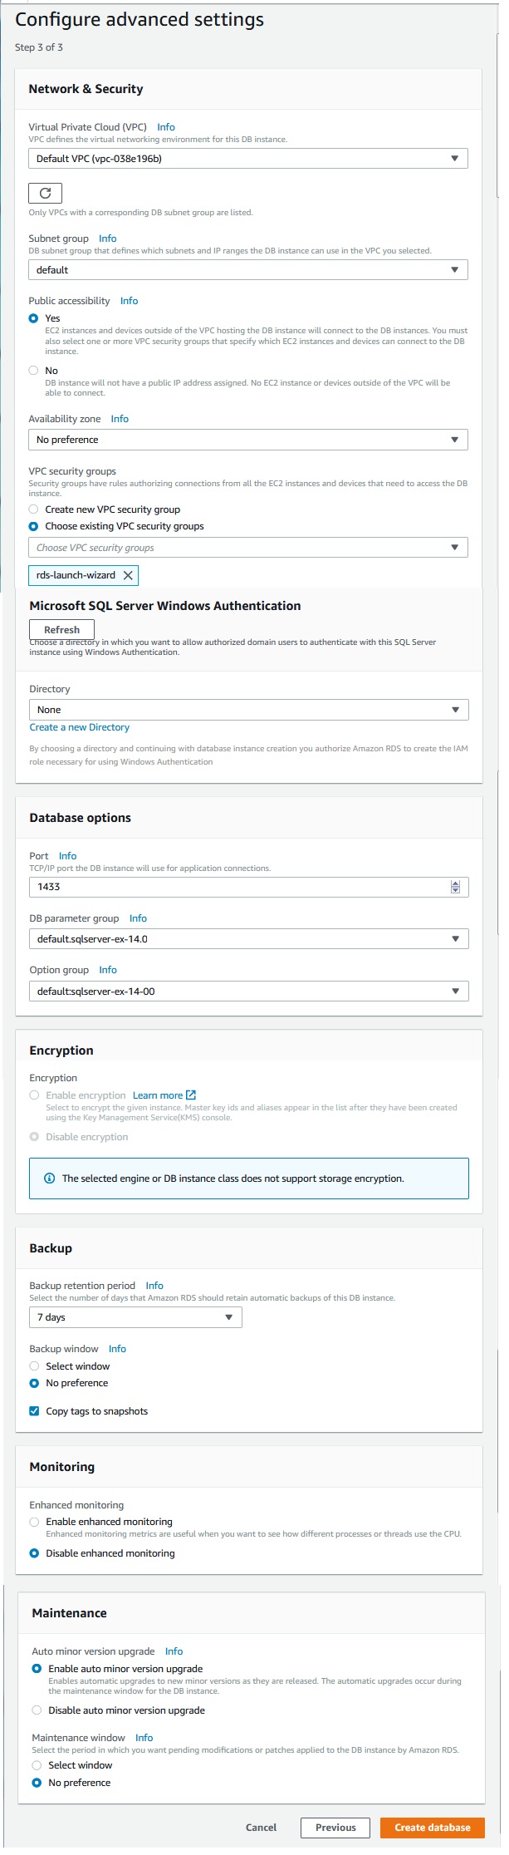Increment the port number using the up stepper
This screenshot has width=509, height=1855.
tap(455, 883)
